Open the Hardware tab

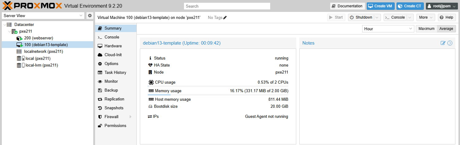[x=116, y=46]
